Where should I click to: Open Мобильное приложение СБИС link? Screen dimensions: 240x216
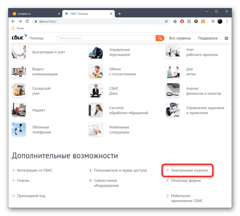[187, 198]
